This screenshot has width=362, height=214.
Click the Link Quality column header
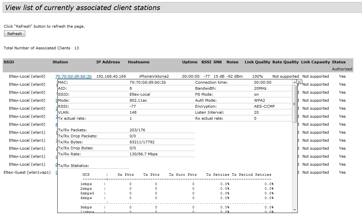(x=257, y=62)
